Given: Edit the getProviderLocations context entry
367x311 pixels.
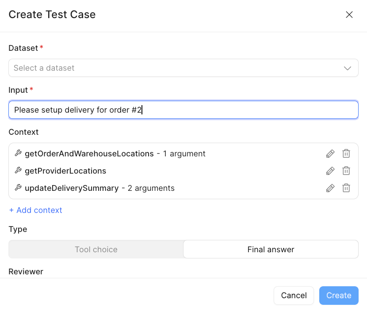Looking at the screenshot, I should pyautogui.click(x=330, y=171).
